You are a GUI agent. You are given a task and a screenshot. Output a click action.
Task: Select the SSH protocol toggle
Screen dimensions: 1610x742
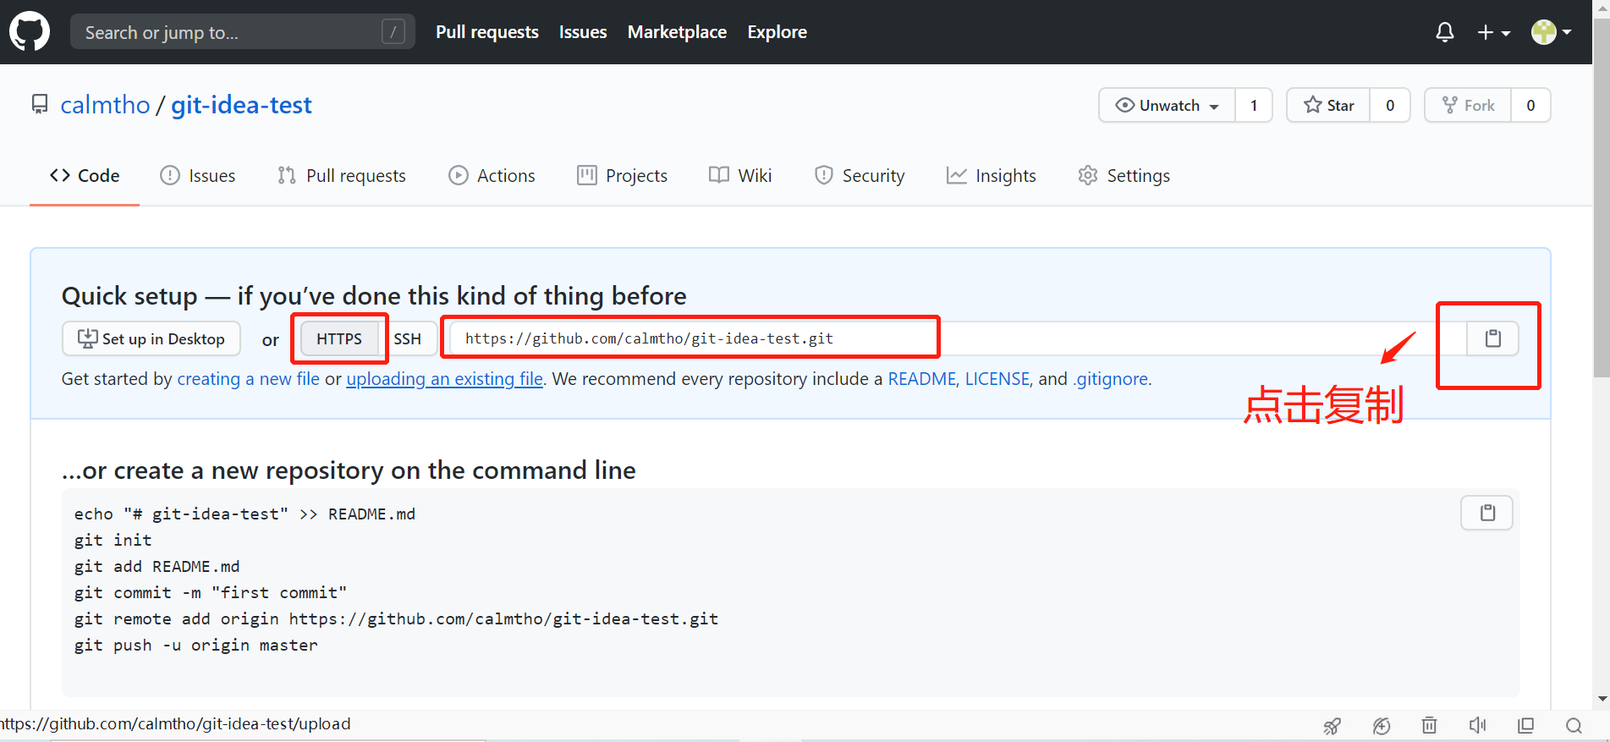point(407,338)
